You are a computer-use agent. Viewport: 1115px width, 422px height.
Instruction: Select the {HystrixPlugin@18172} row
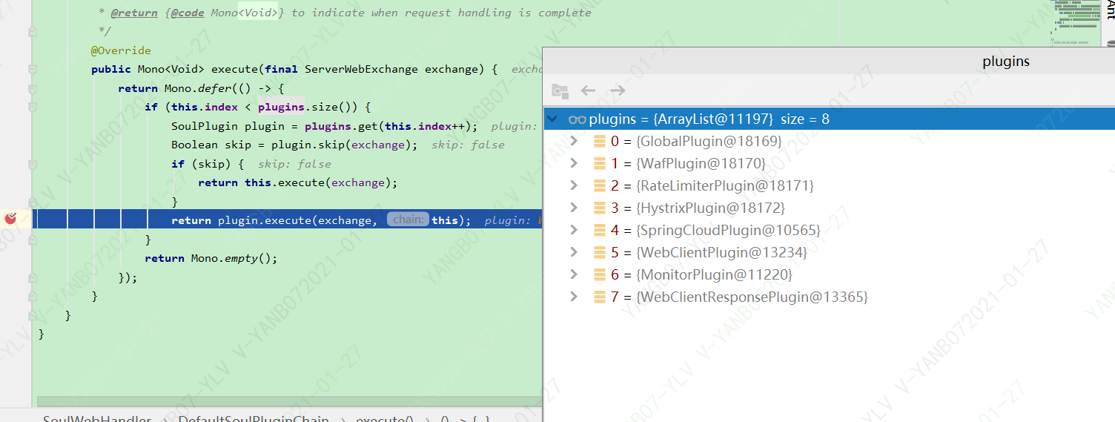[829, 208]
